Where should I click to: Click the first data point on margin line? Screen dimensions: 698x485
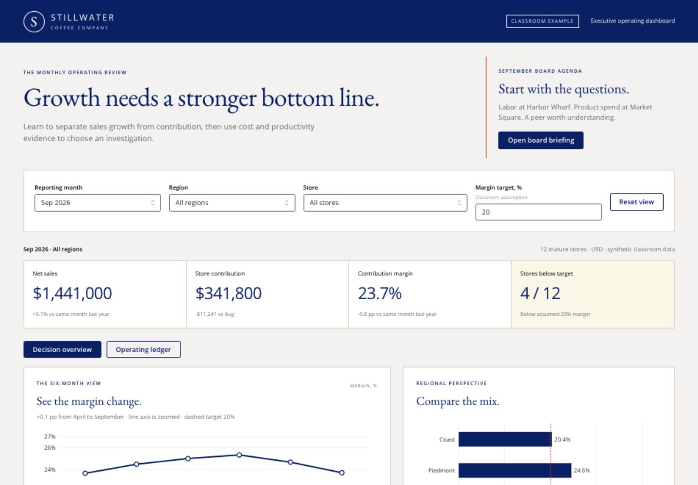pyautogui.click(x=85, y=473)
